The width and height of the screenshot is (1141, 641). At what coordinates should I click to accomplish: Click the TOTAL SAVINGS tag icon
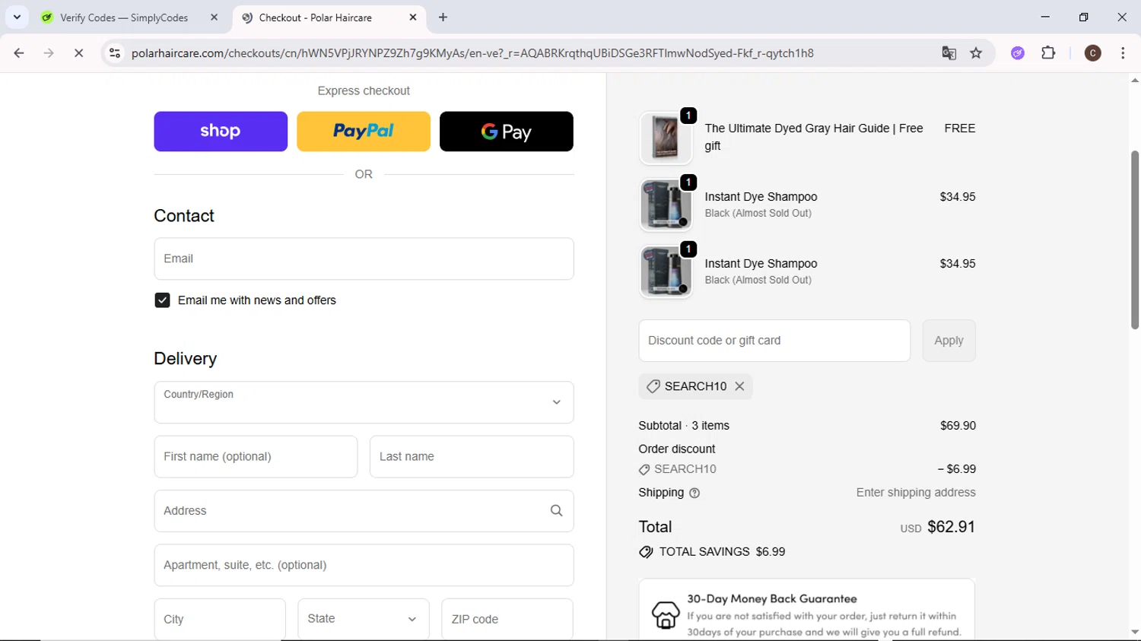[x=646, y=552]
